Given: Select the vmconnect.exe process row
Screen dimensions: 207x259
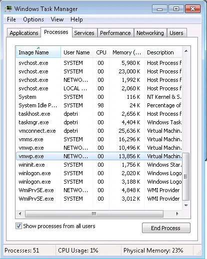Looking at the screenshot, I should click(x=99, y=131).
